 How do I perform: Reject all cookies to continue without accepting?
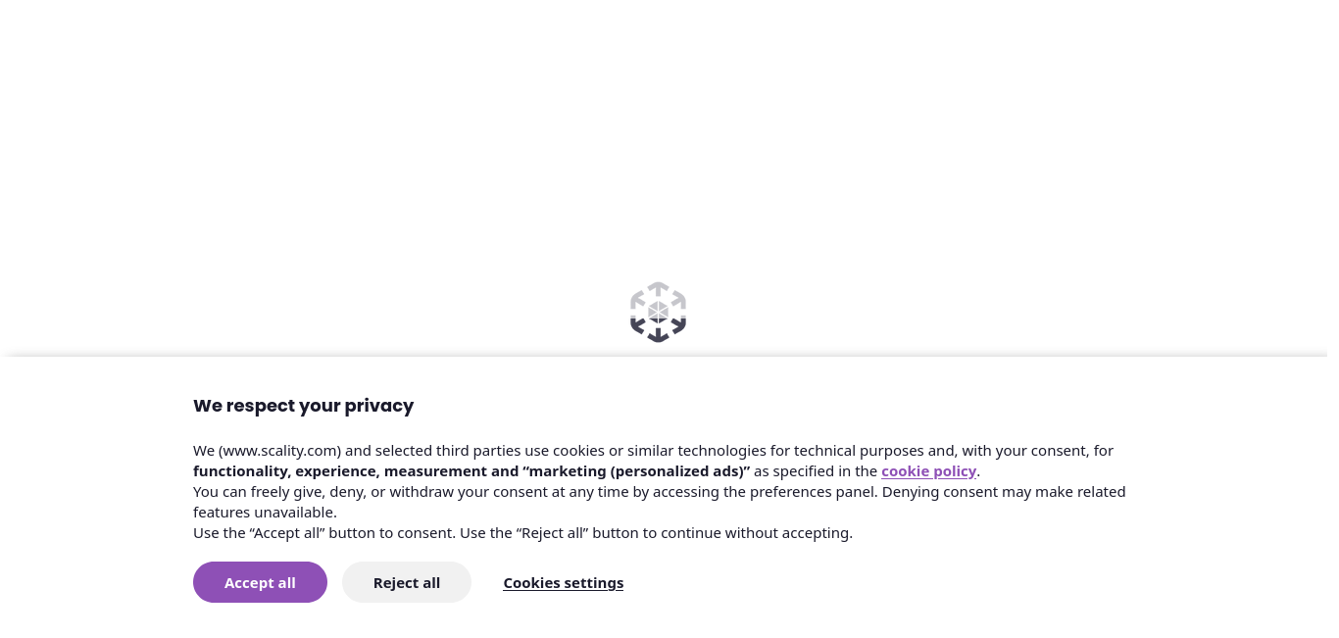(407, 582)
